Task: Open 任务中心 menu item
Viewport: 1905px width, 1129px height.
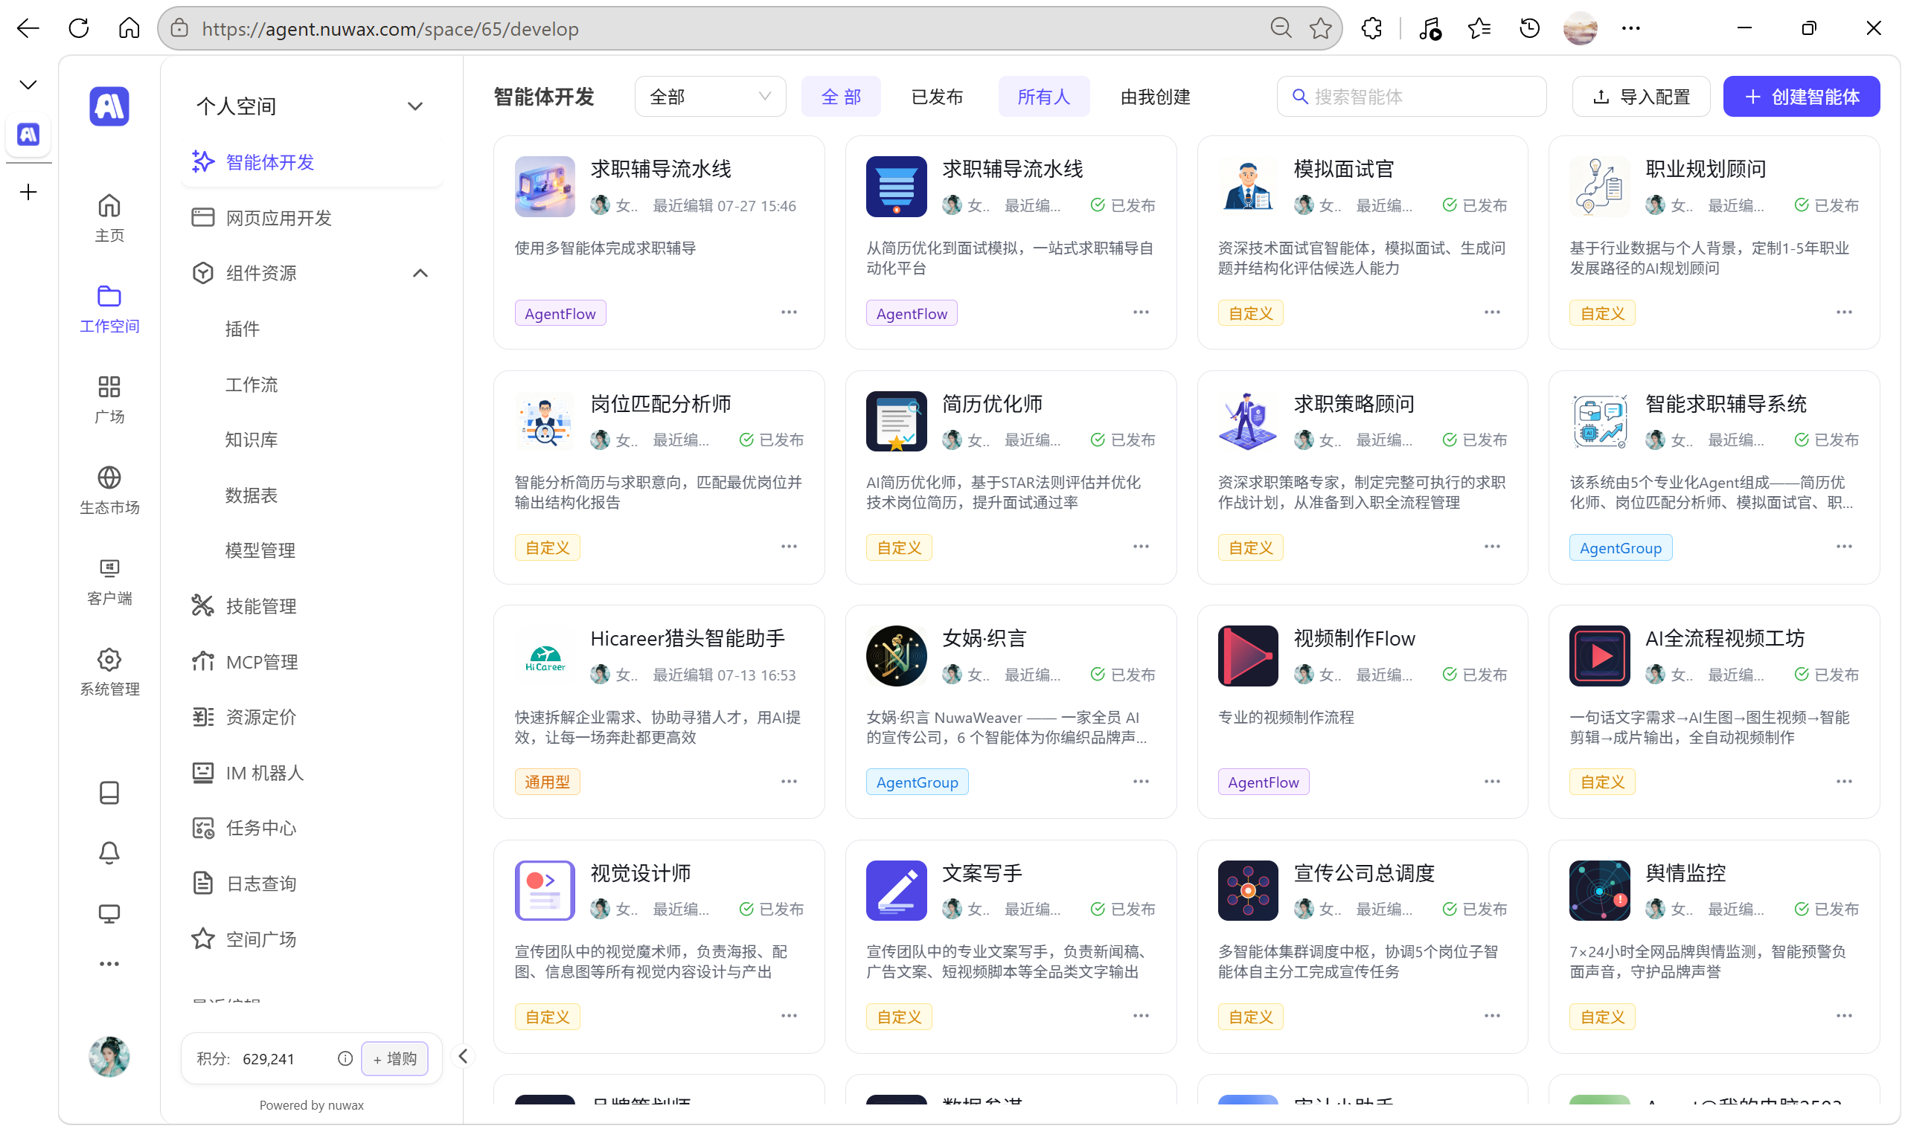Action: [x=312, y=828]
